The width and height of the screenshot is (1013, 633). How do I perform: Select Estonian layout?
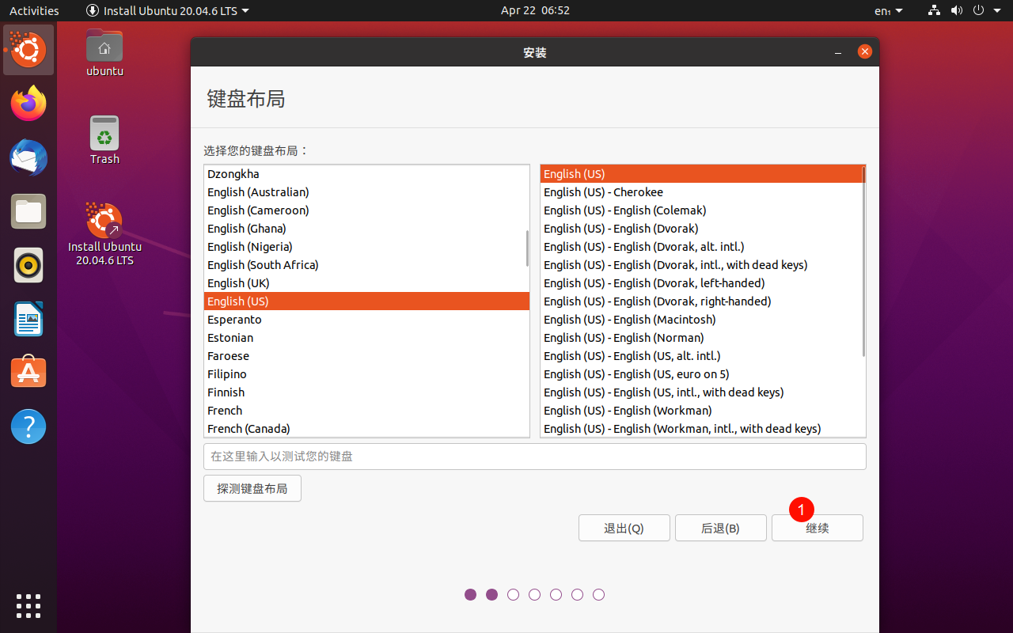pyautogui.click(x=366, y=338)
